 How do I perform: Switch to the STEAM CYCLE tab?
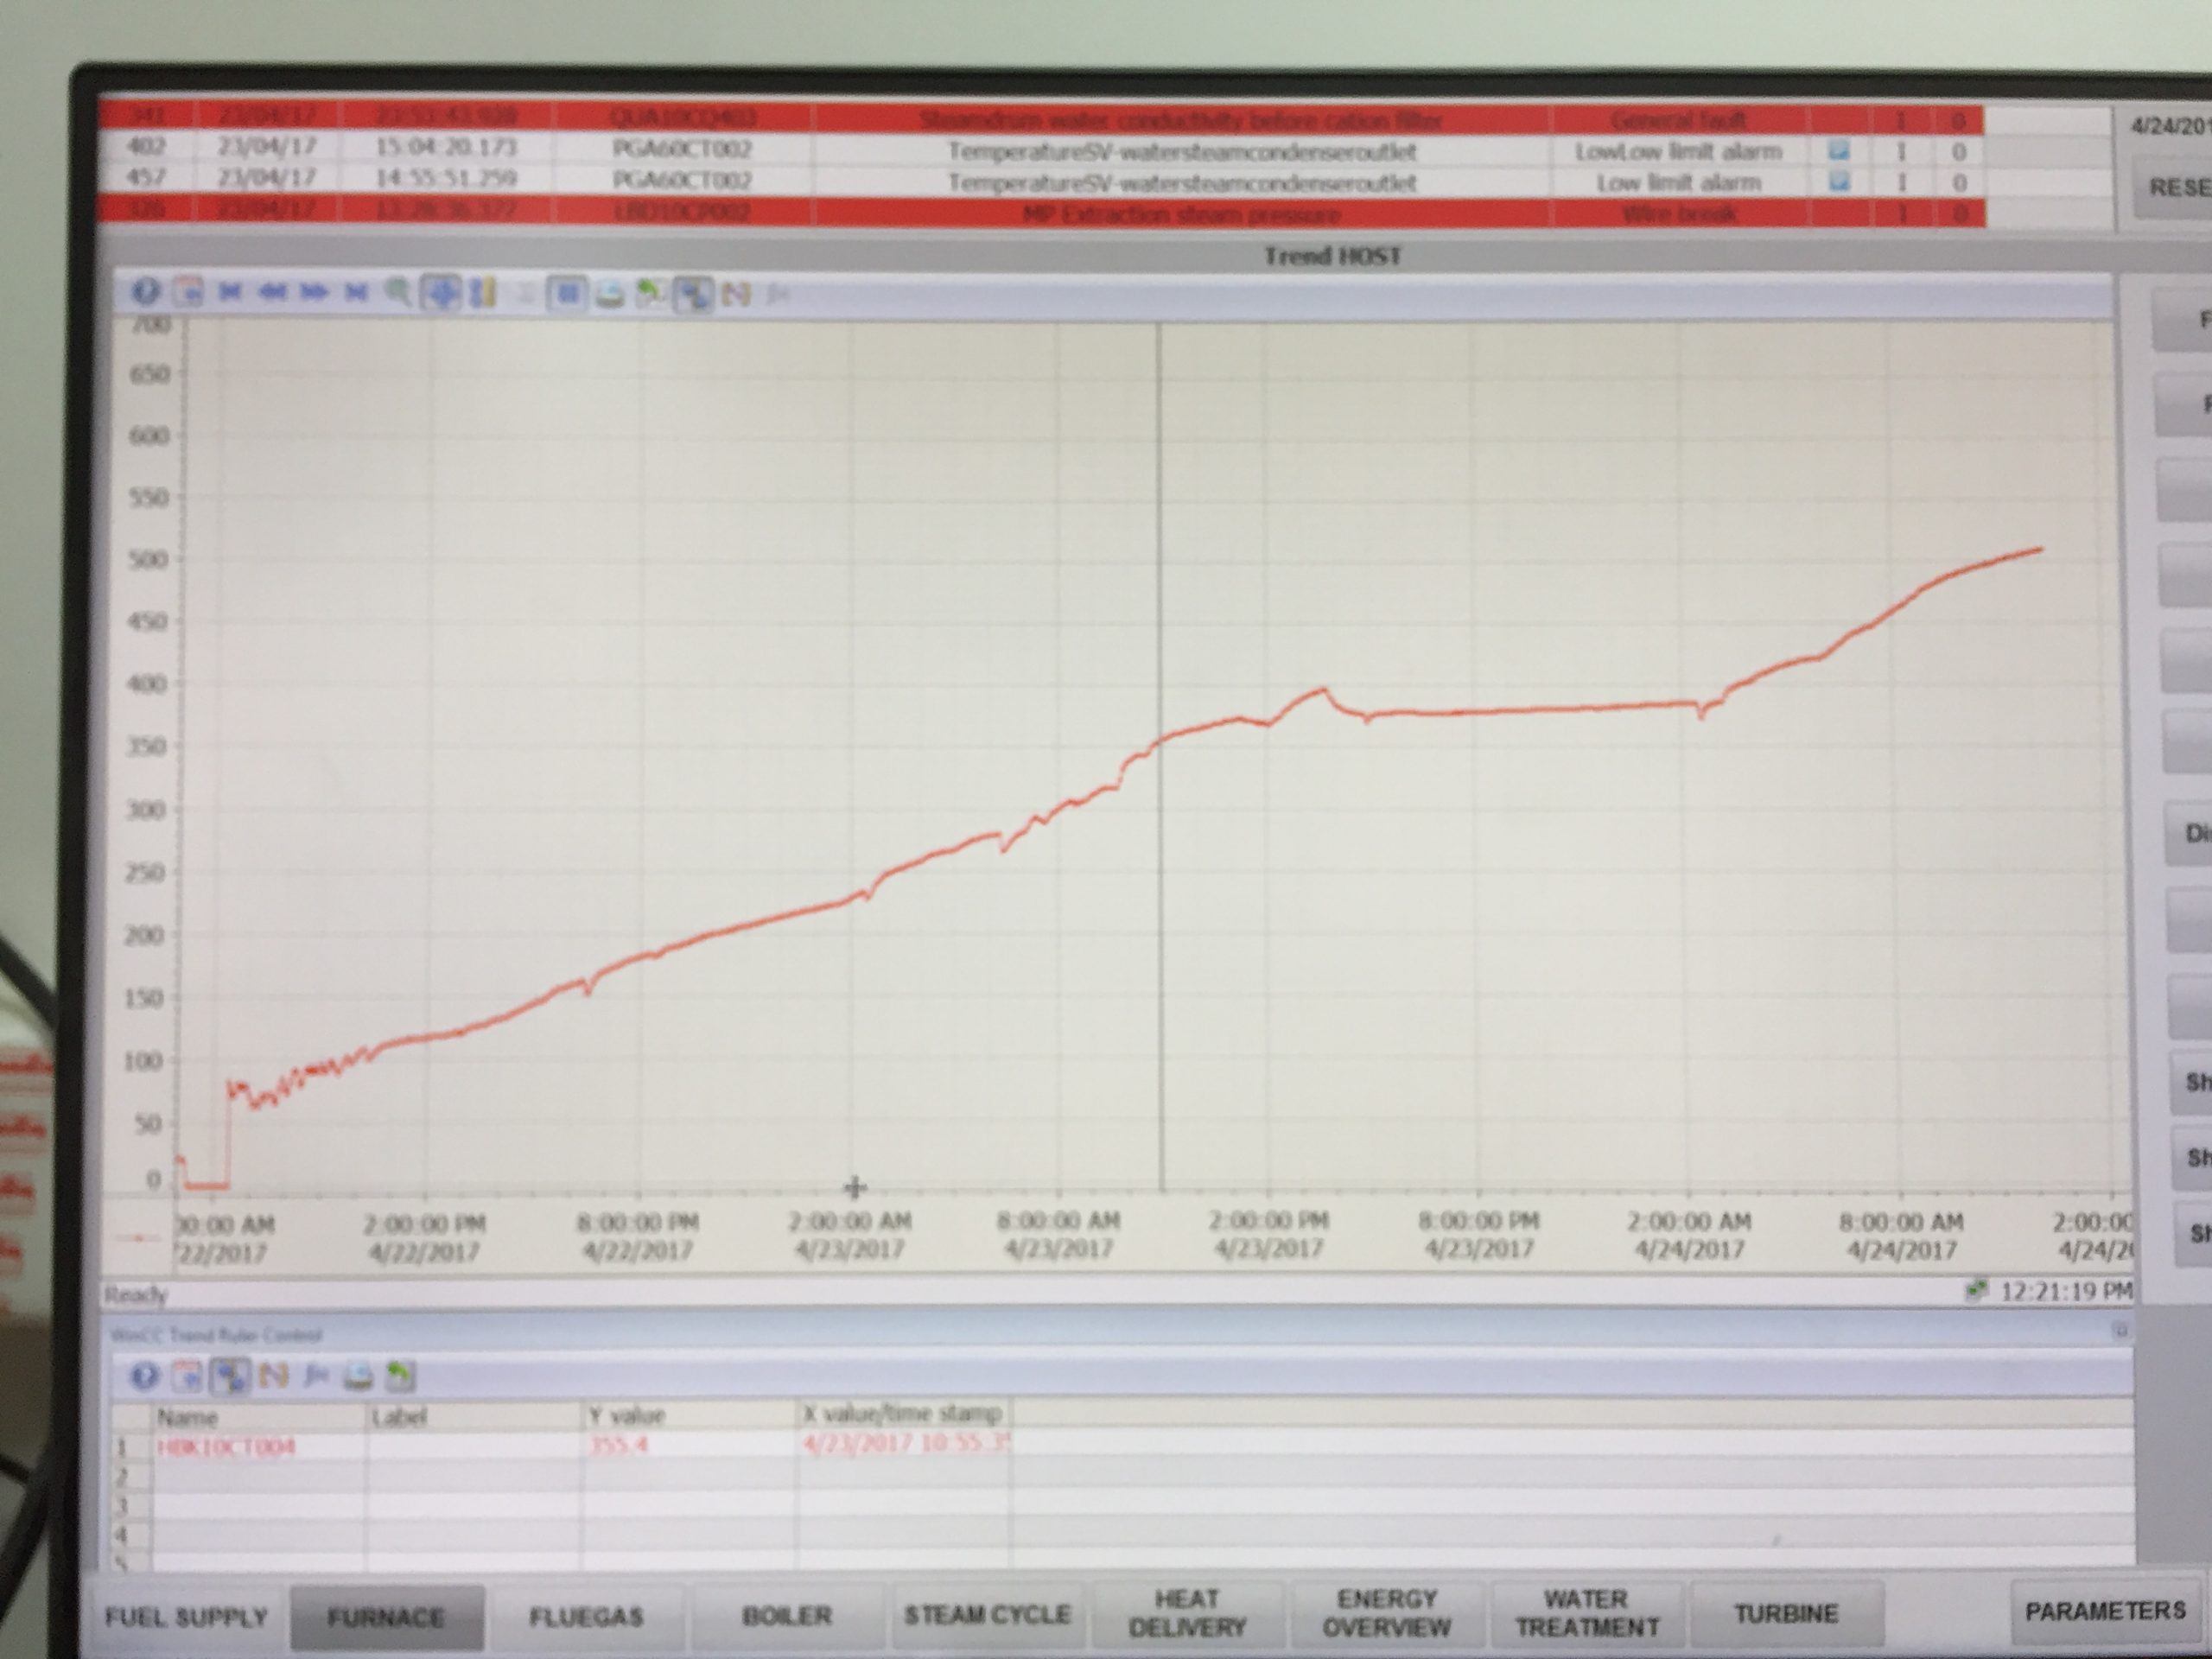(986, 1615)
